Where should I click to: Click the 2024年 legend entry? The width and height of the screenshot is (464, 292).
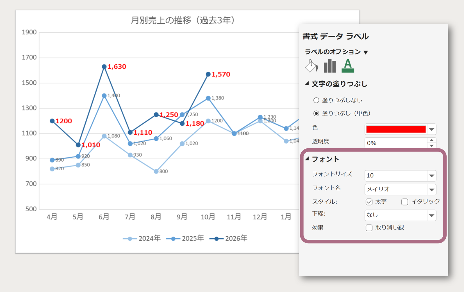coord(142,238)
